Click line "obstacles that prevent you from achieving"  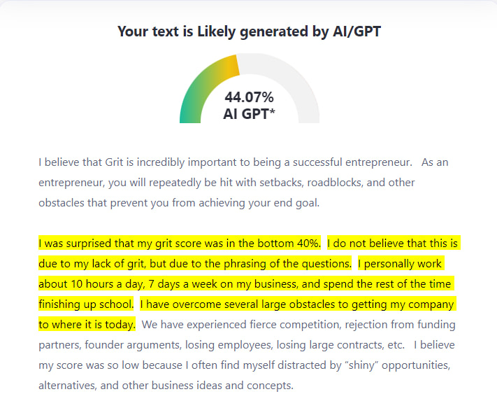179,203
